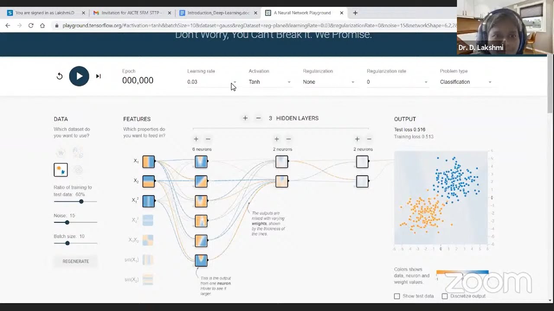Adjust the training to test ratio slider

75,202
